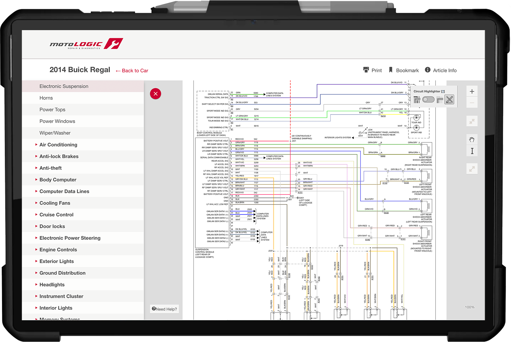Select the hand pan tool
The image size is (511, 342).
point(472,139)
